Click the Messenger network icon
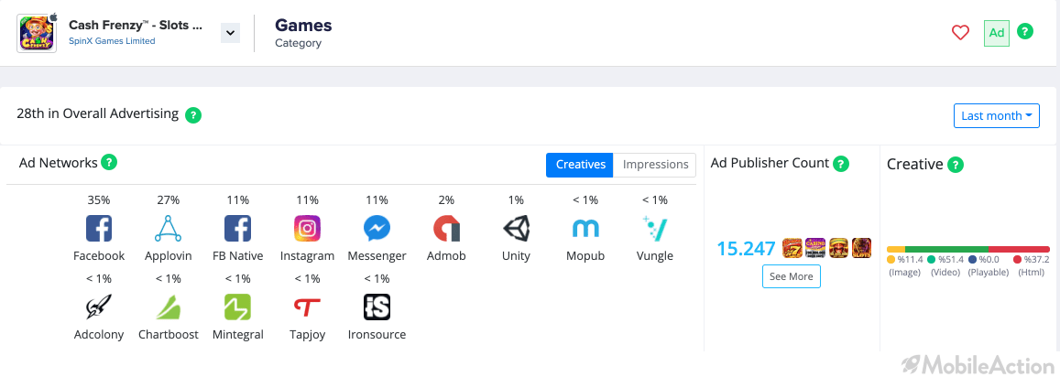Image resolution: width=1060 pixels, height=377 pixels. [377, 229]
